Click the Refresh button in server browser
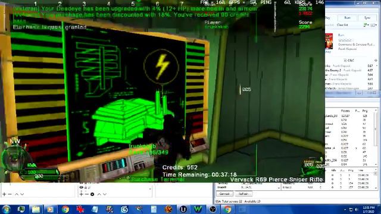Screen dimensions: 381x214 click(x=243, y=194)
